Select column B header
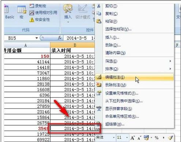Screen dimensions: 181x142 [72, 45]
